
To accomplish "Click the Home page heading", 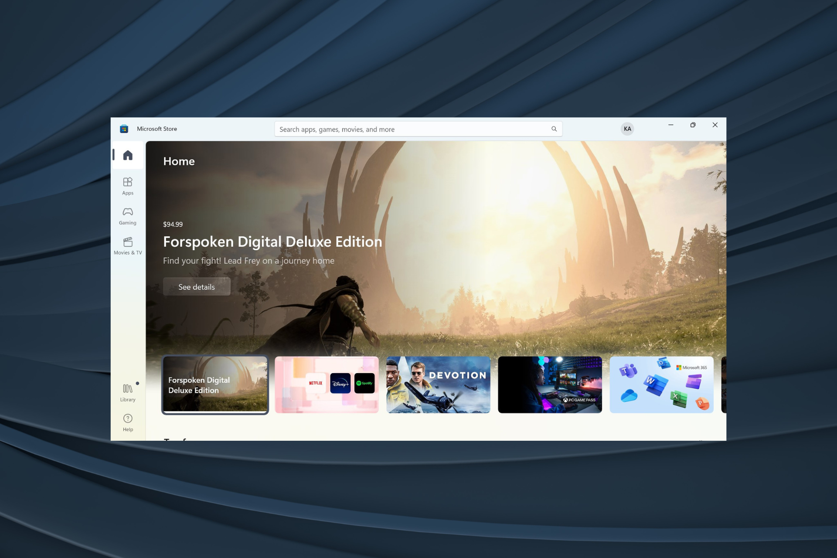I will tap(179, 161).
